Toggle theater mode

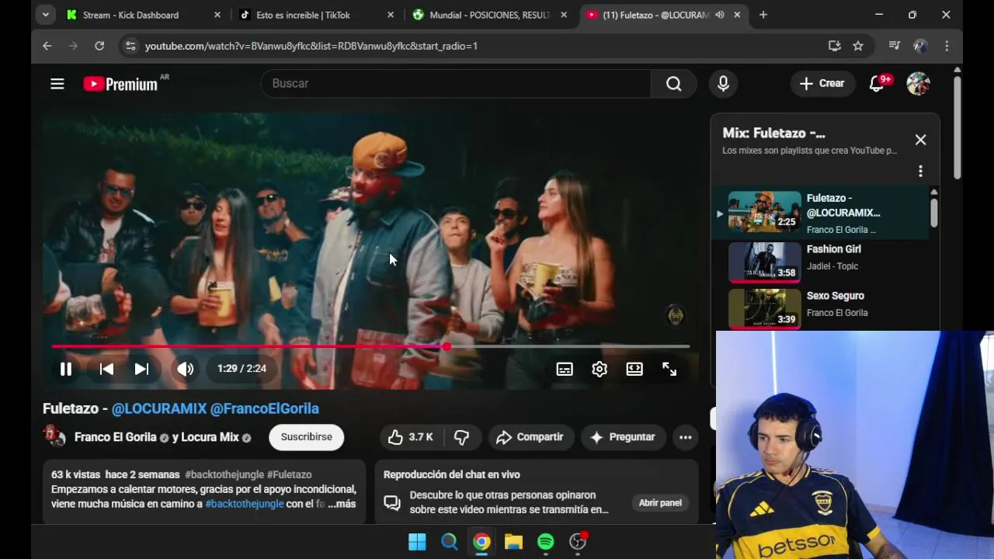[634, 370]
